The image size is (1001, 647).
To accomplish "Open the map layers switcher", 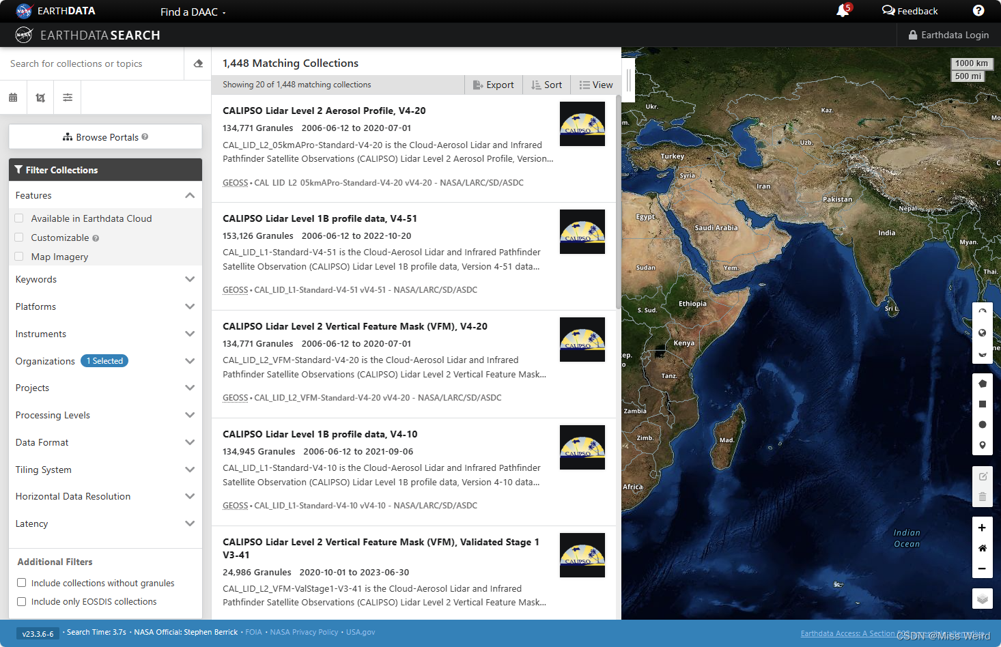I will coord(982,599).
